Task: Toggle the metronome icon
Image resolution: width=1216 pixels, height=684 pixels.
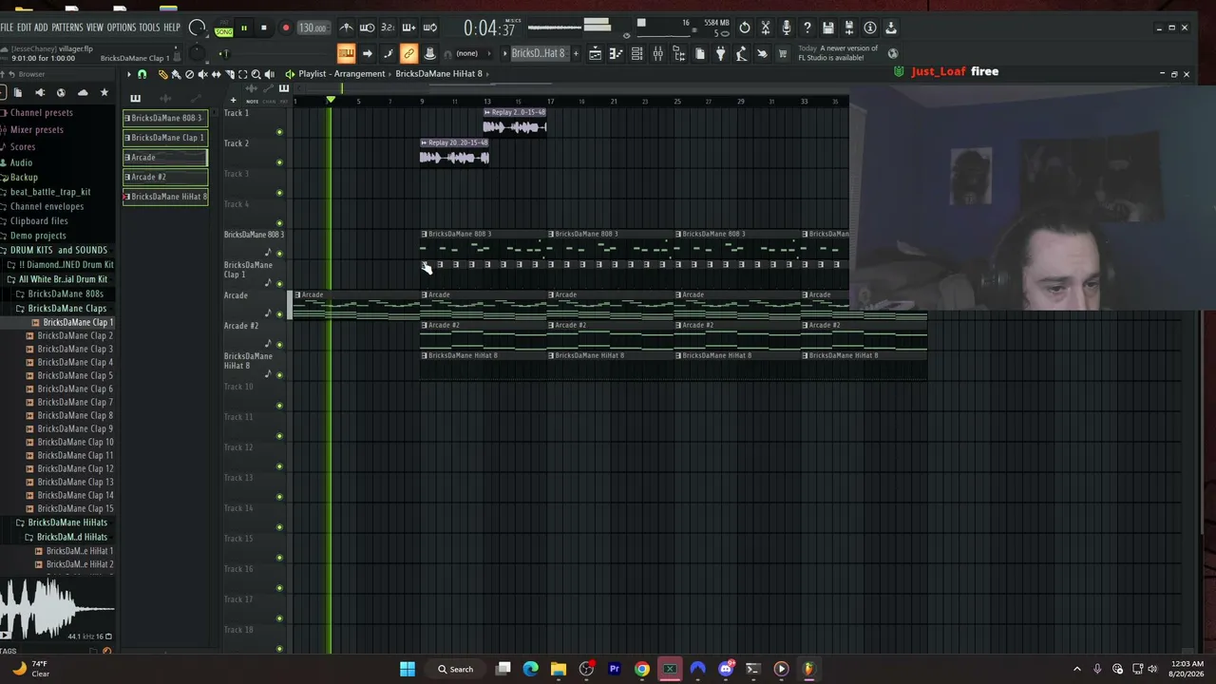Action: tap(346, 28)
